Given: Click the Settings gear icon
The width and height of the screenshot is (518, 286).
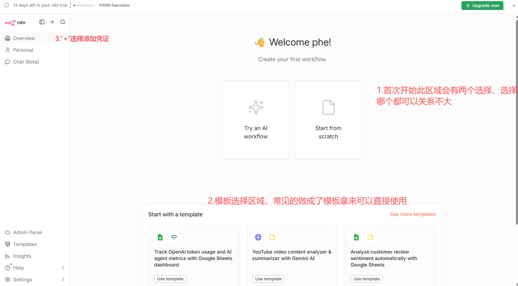Looking at the screenshot, I should coord(8,279).
